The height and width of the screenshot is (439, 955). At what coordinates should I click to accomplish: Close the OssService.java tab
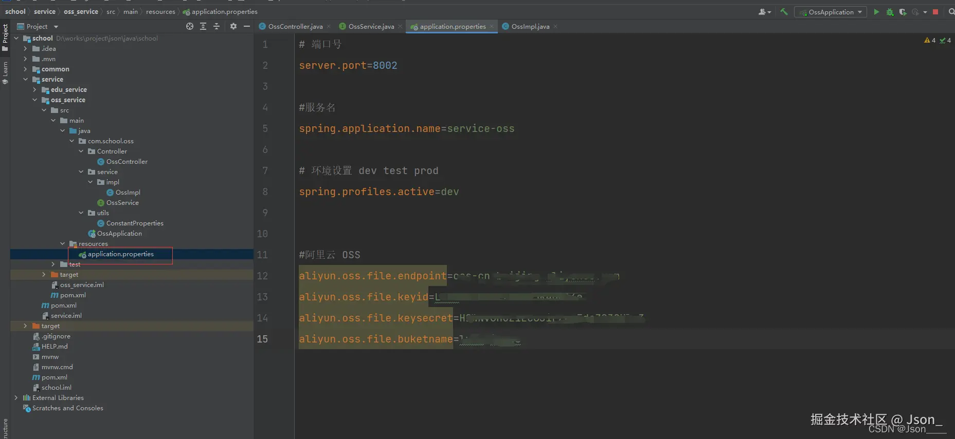coord(400,26)
